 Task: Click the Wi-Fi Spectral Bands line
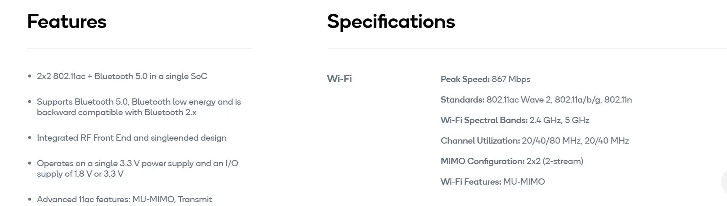[515, 120]
